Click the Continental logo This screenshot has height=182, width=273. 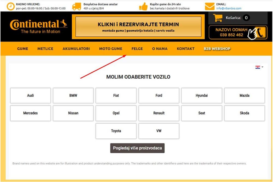(x=38, y=26)
